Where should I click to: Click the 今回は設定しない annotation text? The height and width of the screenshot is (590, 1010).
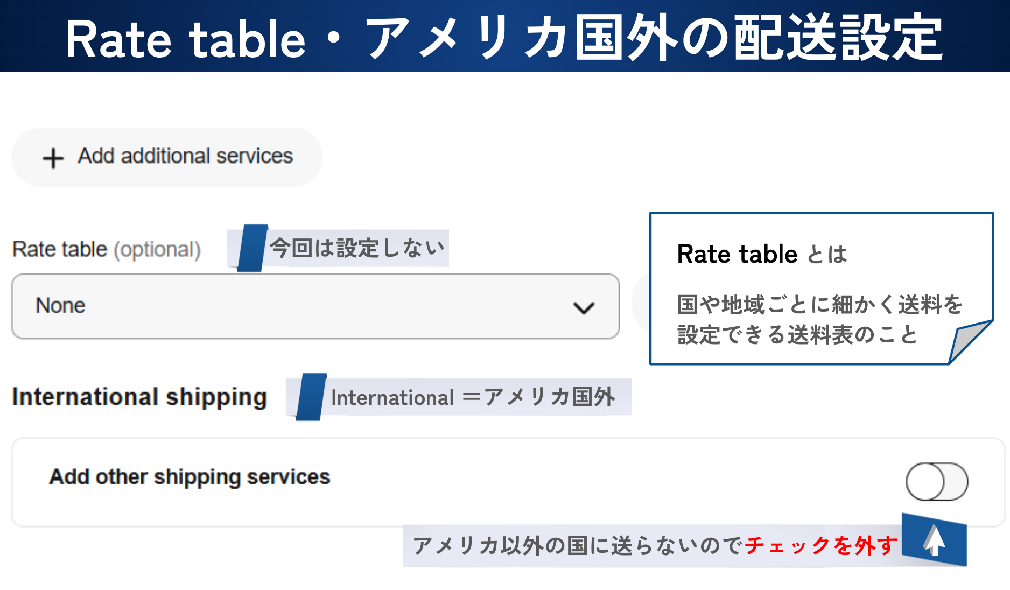(x=357, y=248)
